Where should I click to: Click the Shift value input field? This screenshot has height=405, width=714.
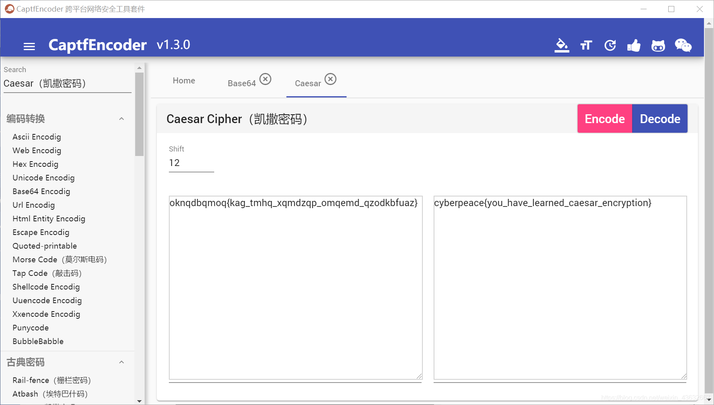tap(191, 163)
